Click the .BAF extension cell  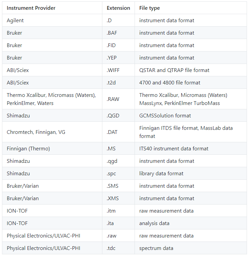coord(112,33)
